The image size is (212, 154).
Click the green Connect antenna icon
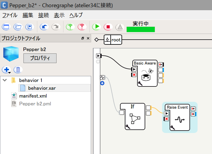click(70, 27)
